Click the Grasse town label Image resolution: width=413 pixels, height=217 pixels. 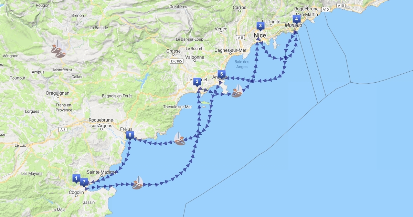click(173, 51)
